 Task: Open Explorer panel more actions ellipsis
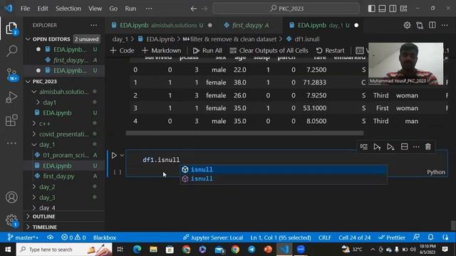93,26
